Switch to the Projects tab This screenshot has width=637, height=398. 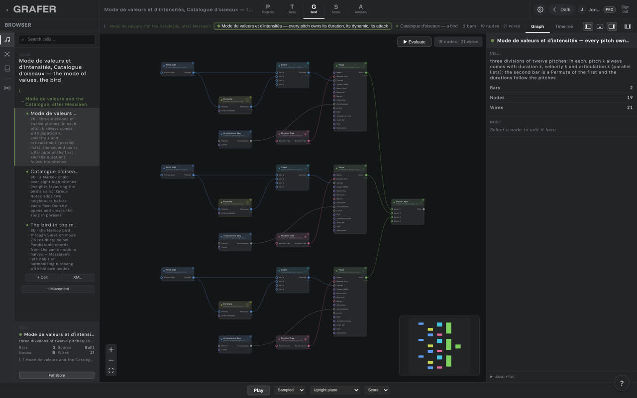(268, 9)
